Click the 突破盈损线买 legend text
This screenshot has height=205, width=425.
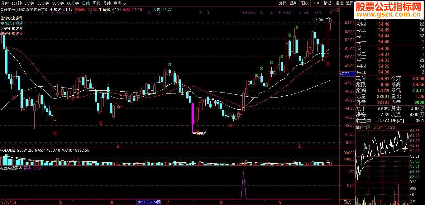(12, 28)
